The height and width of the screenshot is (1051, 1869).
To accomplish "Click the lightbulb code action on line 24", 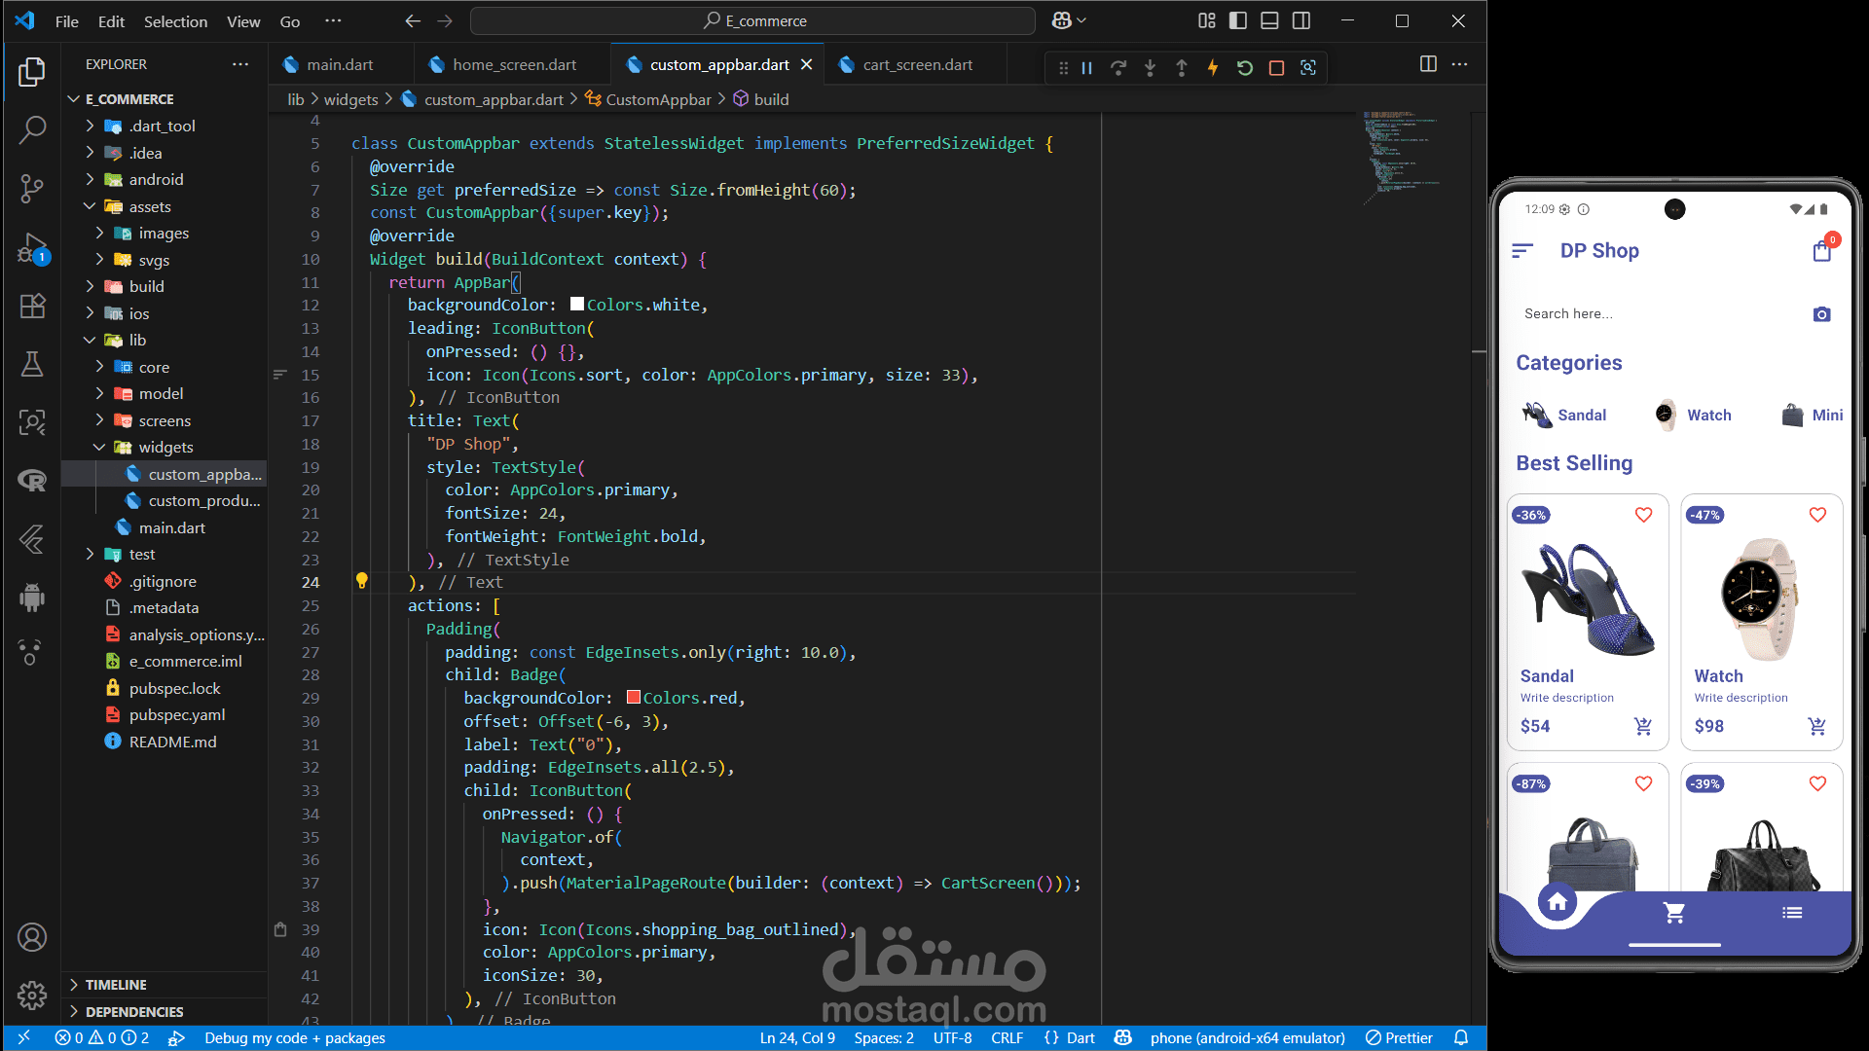I will 361,581.
